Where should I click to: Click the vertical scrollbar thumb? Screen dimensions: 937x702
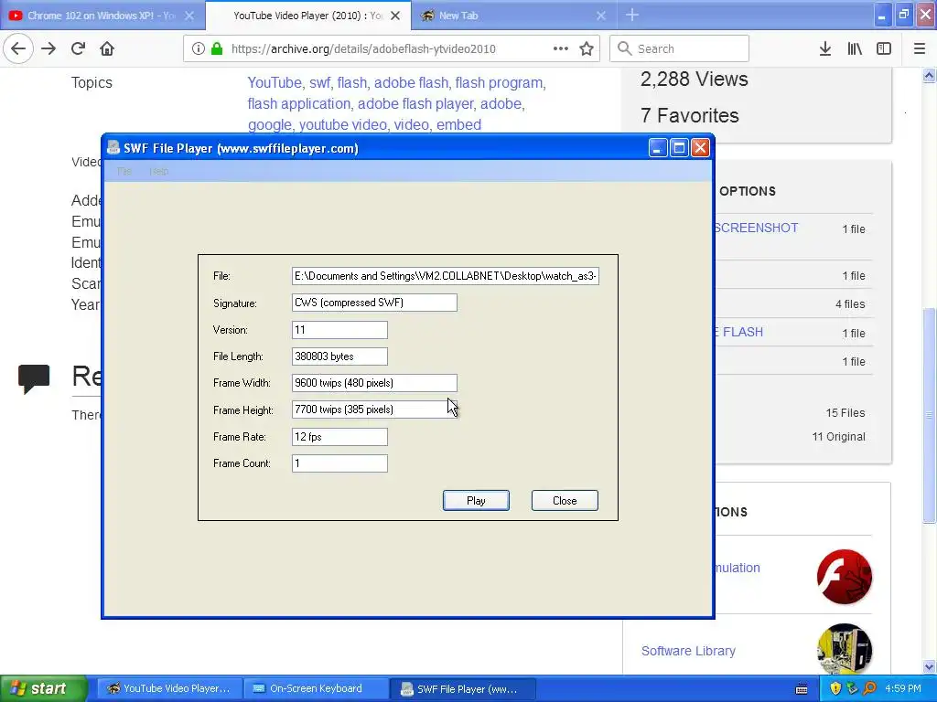[929, 416]
